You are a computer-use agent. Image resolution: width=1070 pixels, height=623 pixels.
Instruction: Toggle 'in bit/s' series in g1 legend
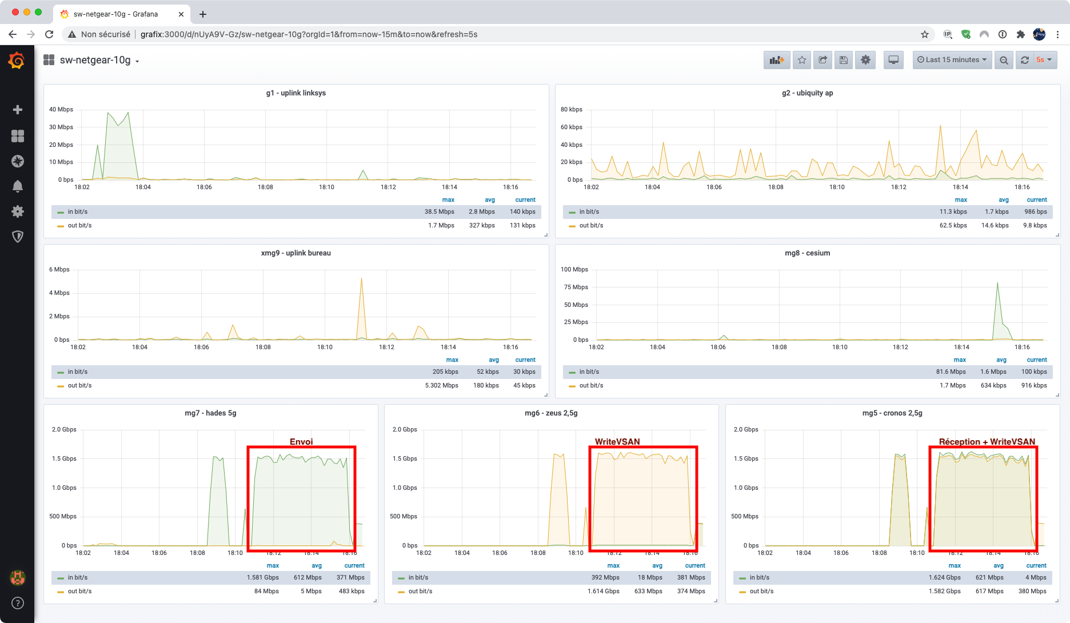point(78,212)
